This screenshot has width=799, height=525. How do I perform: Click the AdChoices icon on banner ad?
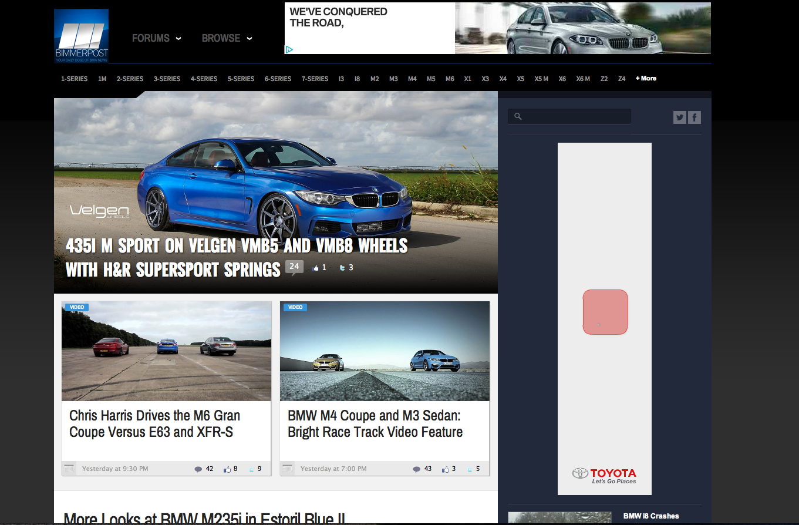(x=289, y=50)
